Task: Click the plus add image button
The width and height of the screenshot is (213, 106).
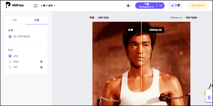Action: [x=128, y=6]
